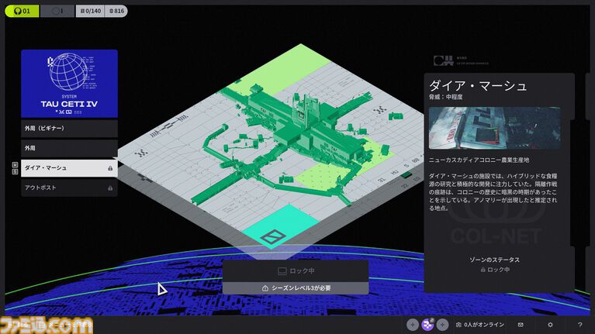Click the TAU CETI IV system card
Viewport: 595px width, 334px height.
click(69, 83)
